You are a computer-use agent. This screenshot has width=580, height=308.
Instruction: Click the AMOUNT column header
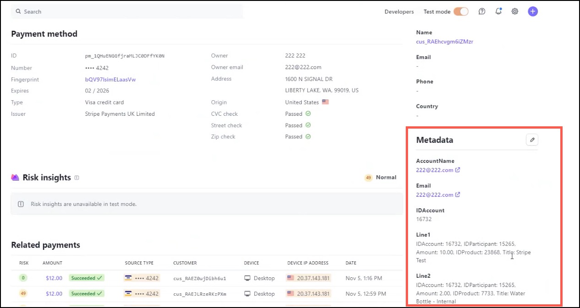pos(52,263)
